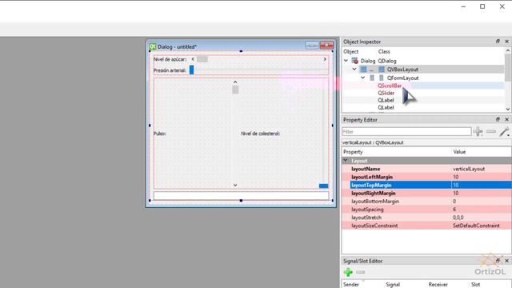This screenshot has width=512, height=288.
Task: Click the Object Inspector scroll up arrow
Action: point(508,50)
